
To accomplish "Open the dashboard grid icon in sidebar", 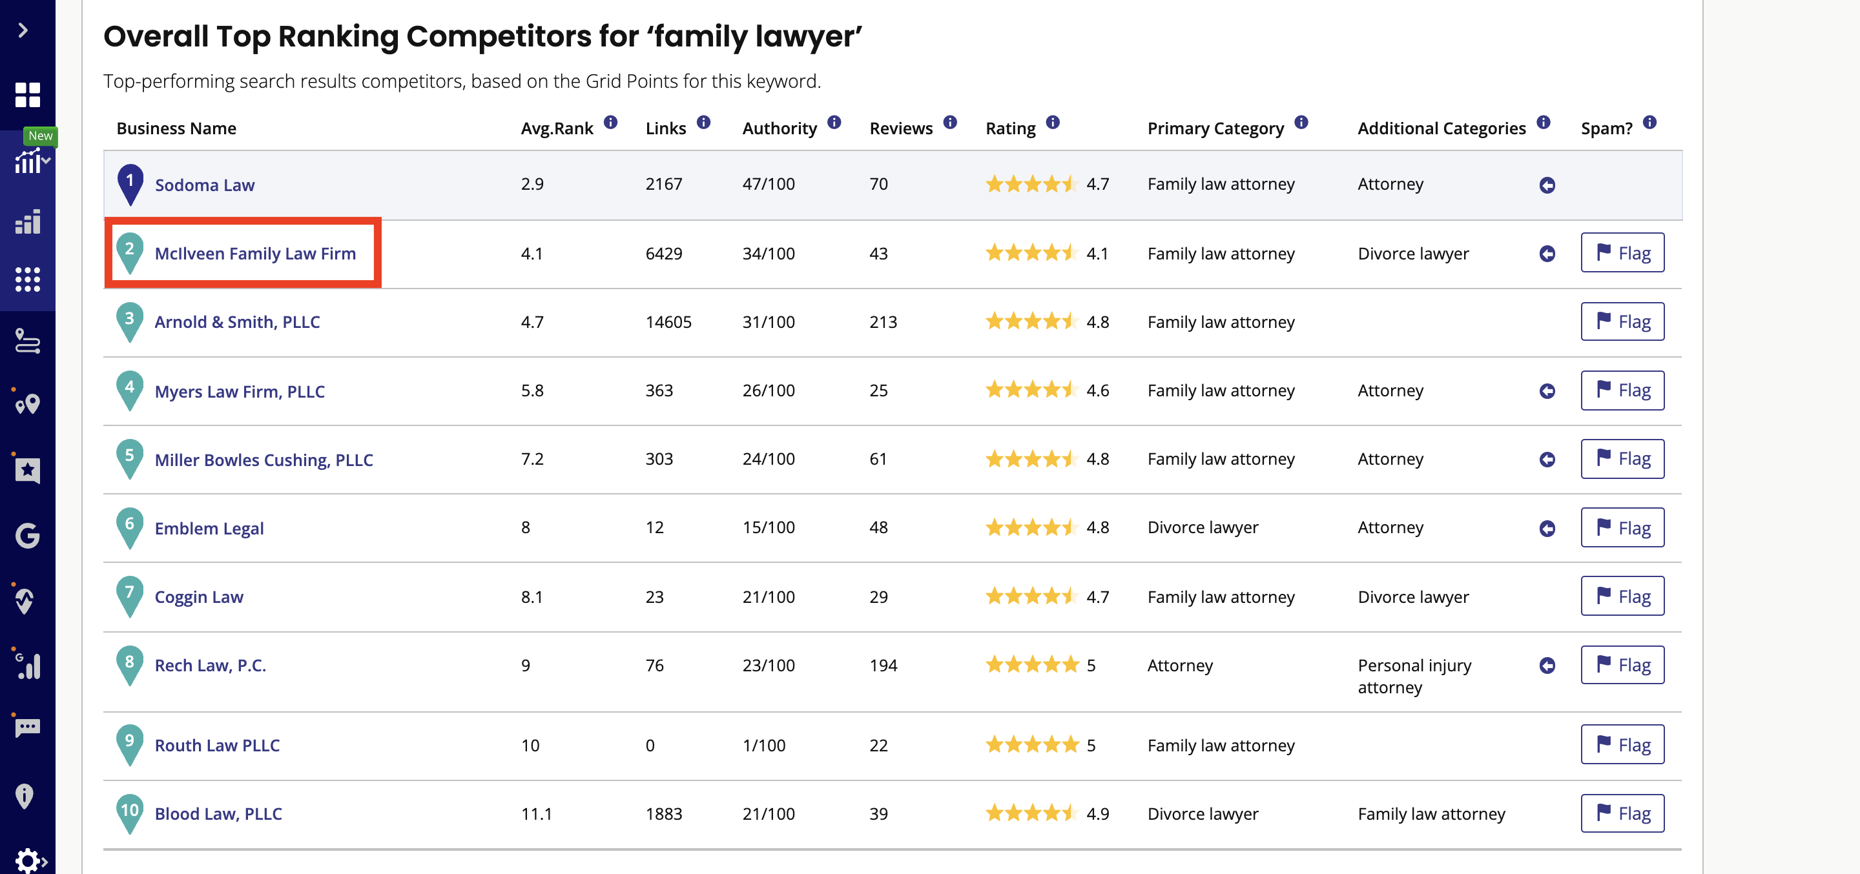I will [27, 94].
